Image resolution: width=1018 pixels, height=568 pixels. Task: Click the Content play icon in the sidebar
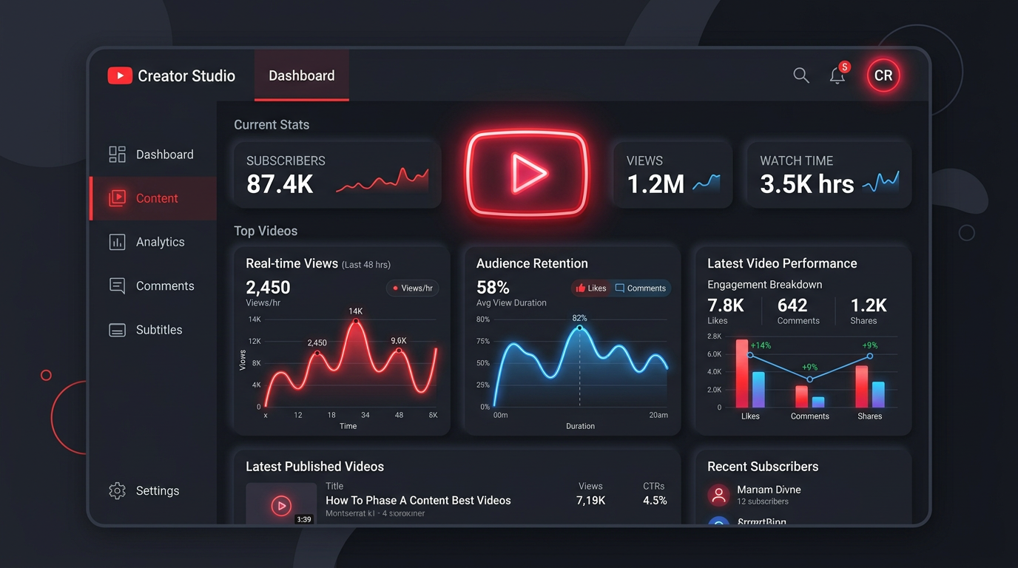click(x=117, y=198)
